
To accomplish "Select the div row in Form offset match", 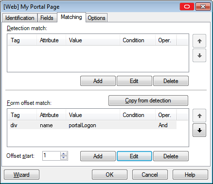I will coord(93,125).
